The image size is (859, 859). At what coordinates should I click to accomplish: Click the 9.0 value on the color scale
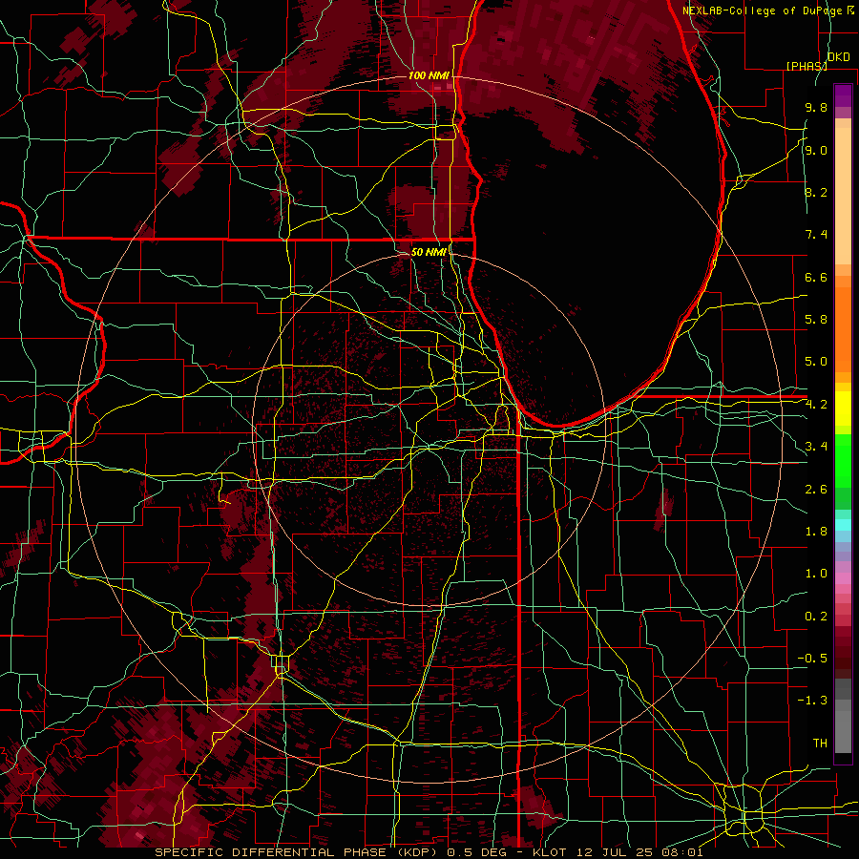point(816,151)
